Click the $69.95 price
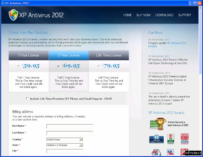Screen dimensions: 203x157 pyautogui.click(x=70, y=66)
